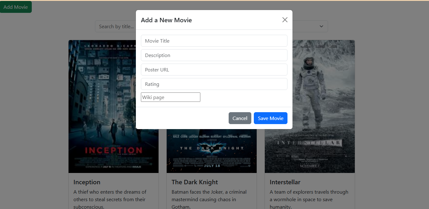Select The Dark Knight poster image
The height and width of the screenshot is (209, 429).
point(211,150)
